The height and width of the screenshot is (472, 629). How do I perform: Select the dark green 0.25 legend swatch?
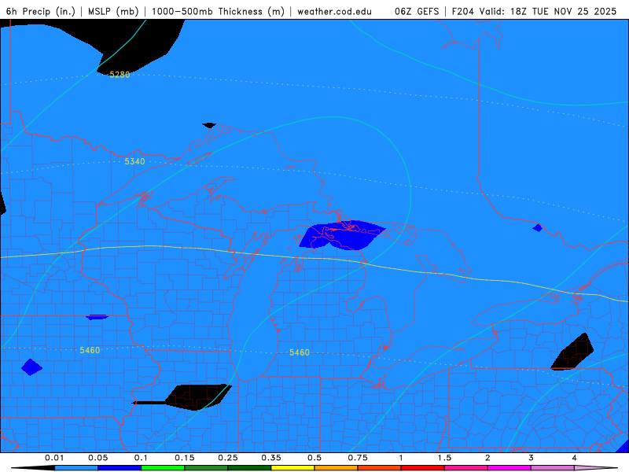point(249,468)
